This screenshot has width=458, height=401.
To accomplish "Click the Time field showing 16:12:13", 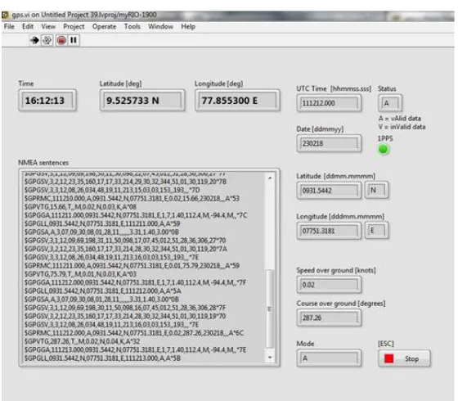I will coord(47,101).
